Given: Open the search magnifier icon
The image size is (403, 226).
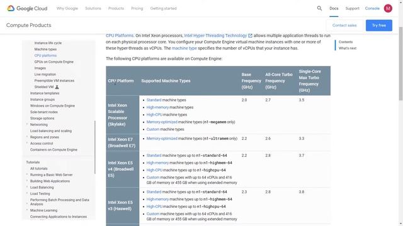Looking at the screenshot, I should (x=319, y=8).
